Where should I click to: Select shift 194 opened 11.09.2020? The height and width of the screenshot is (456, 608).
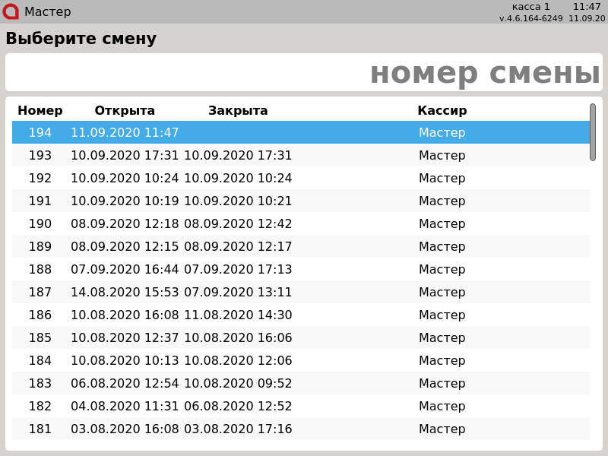click(300, 133)
